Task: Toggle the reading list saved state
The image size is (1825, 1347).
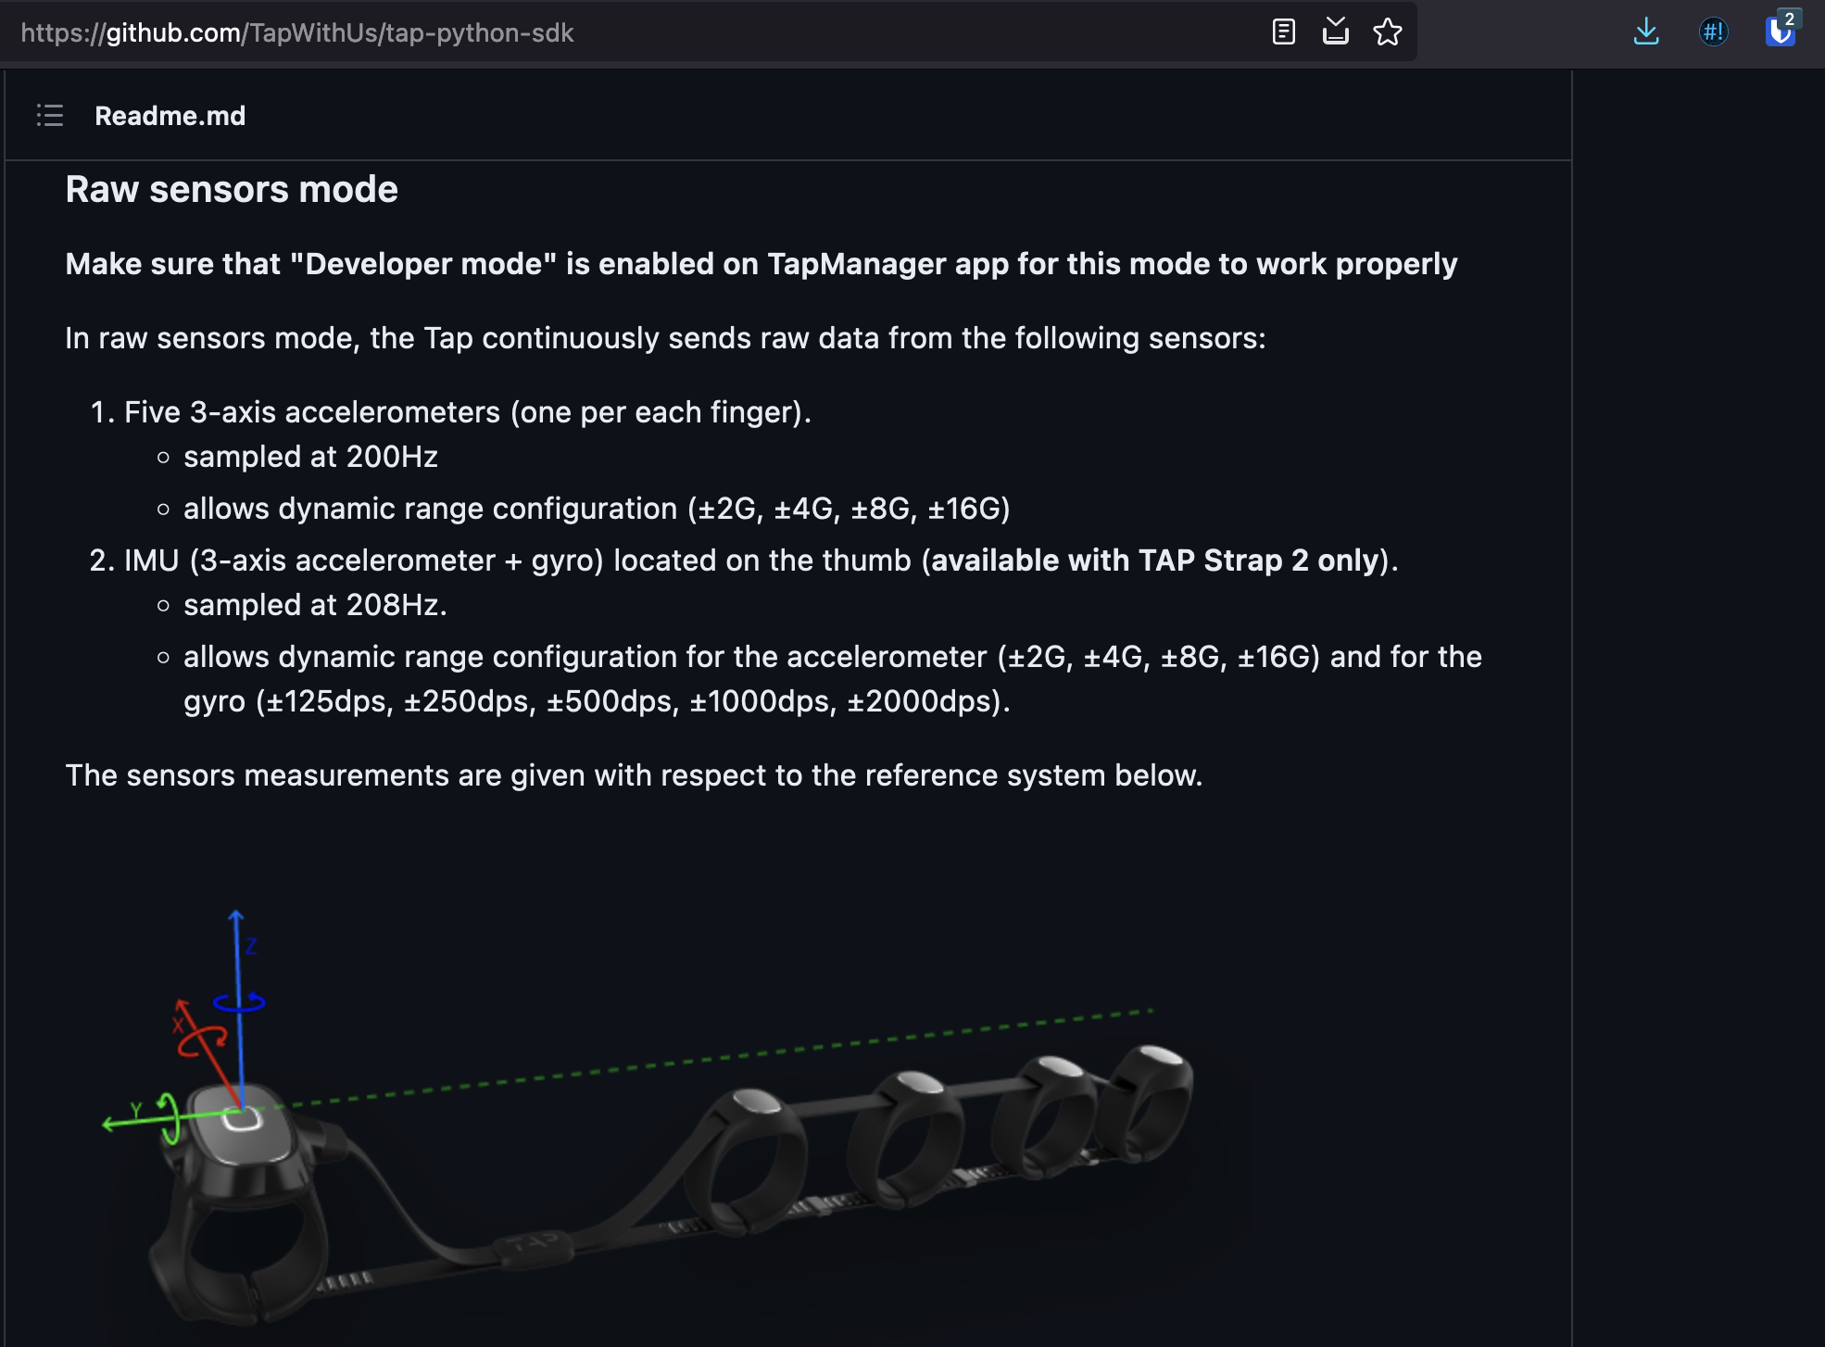Action: pos(1336,31)
